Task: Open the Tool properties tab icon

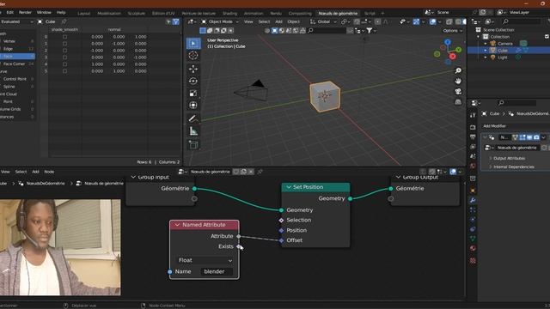Action: [x=473, y=115]
